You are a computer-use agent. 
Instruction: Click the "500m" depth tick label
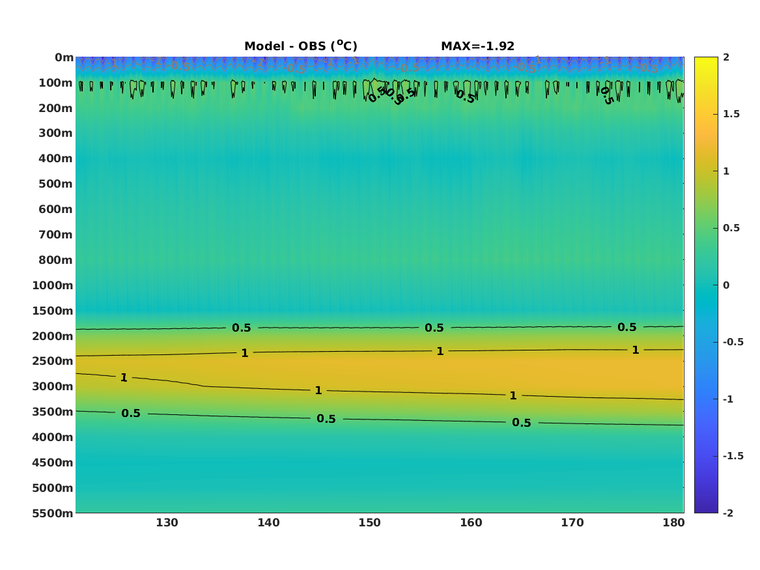pos(56,184)
